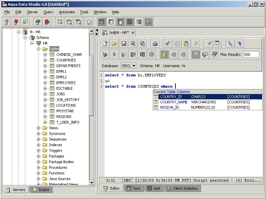Viewport: 266px width, 199px height.
Task: Click the Execute Explain plan icon with diagram
Action: pos(142,54)
